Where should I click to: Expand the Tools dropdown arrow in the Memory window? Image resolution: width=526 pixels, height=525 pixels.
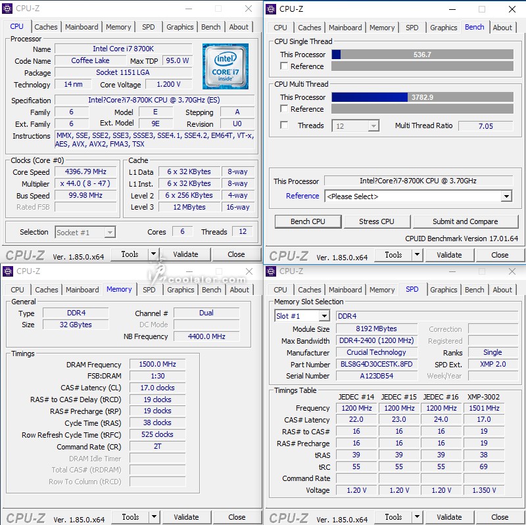154,517
